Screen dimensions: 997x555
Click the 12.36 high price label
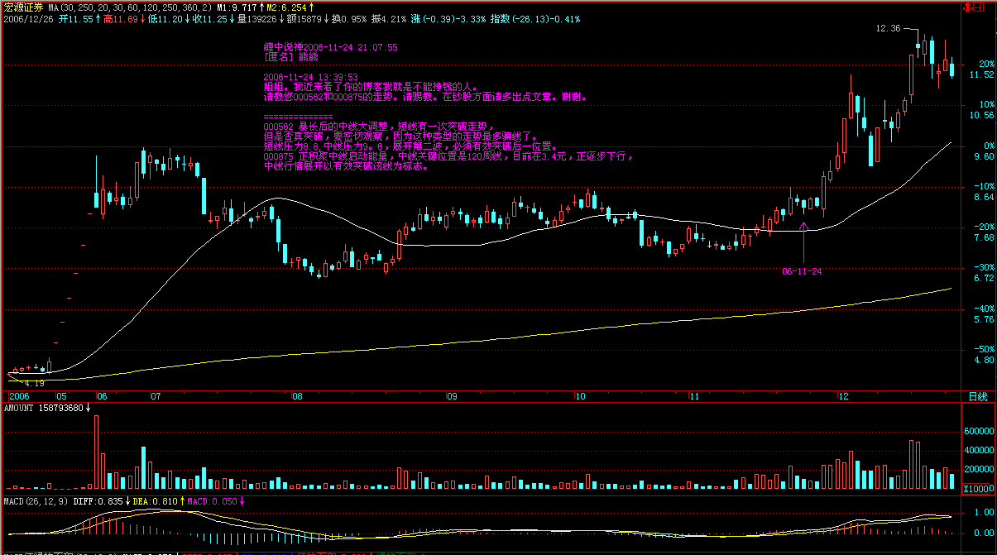coord(888,29)
